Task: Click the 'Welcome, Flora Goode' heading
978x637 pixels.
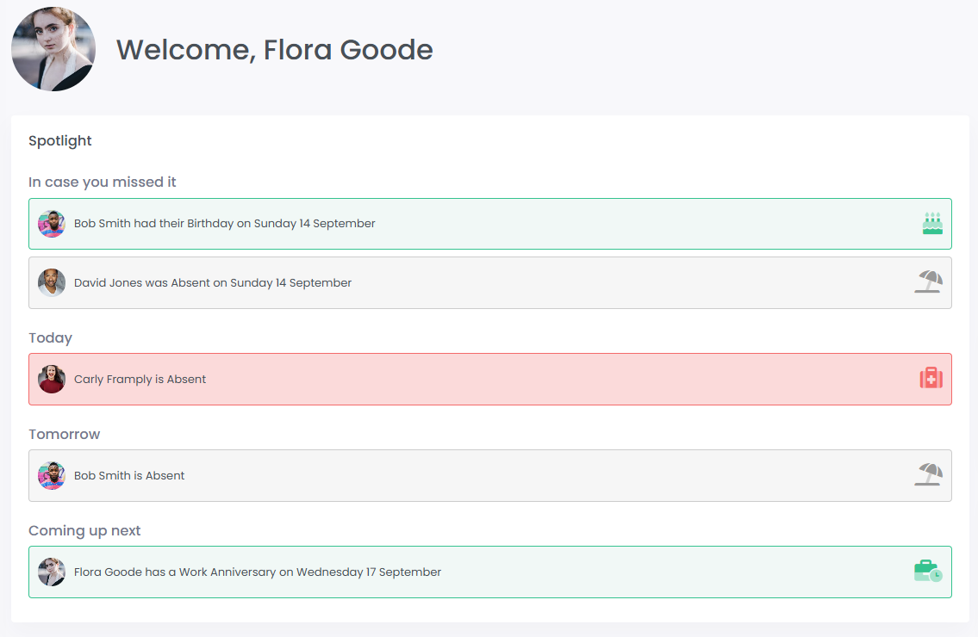Action: point(274,49)
